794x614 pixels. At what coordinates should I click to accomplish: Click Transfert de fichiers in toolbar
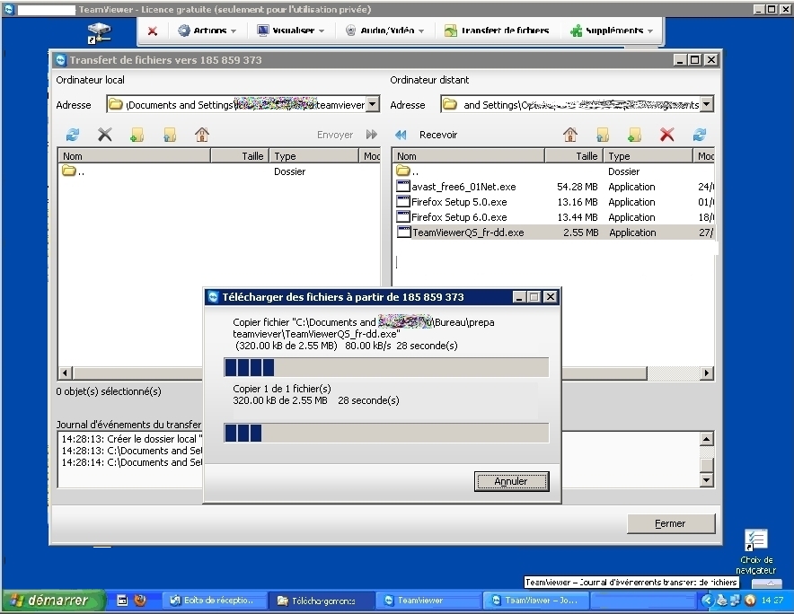[497, 31]
